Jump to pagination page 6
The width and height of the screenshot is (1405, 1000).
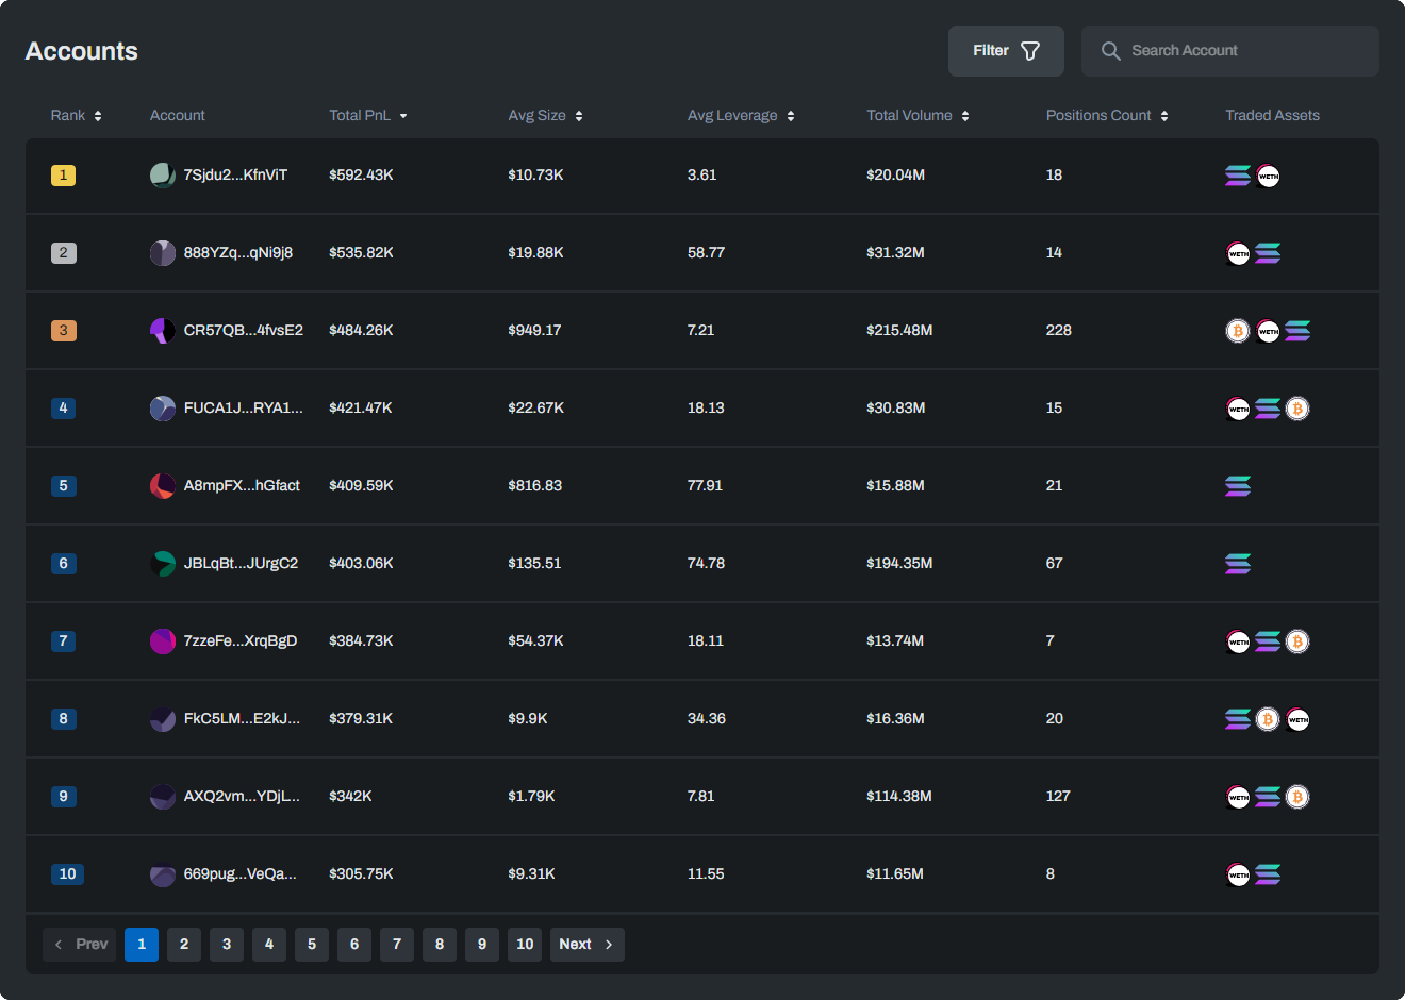(x=354, y=944)
